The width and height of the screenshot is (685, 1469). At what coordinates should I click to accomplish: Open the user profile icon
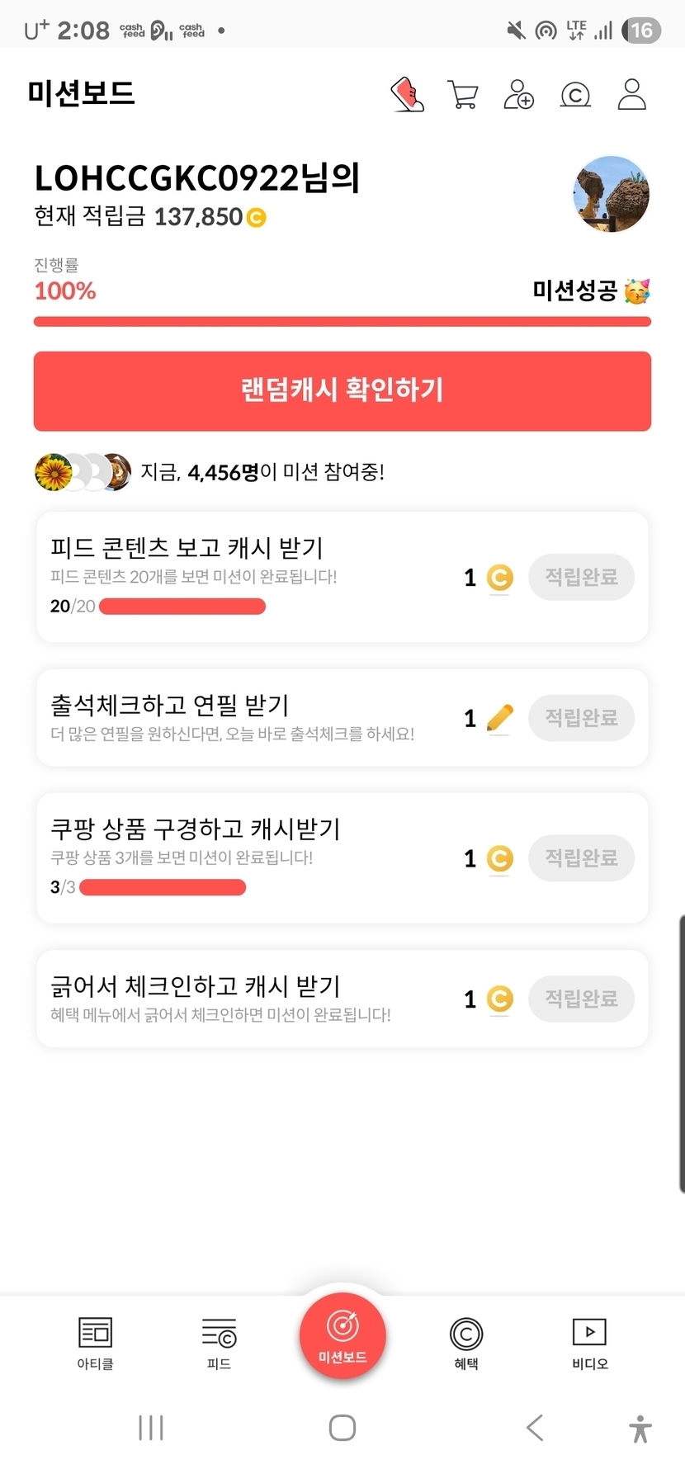tap(632, 95)
